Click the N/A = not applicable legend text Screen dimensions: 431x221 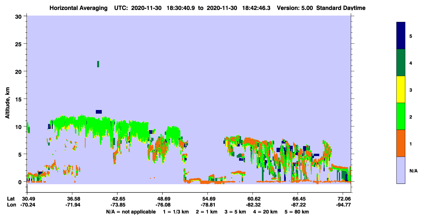point(131,211)
